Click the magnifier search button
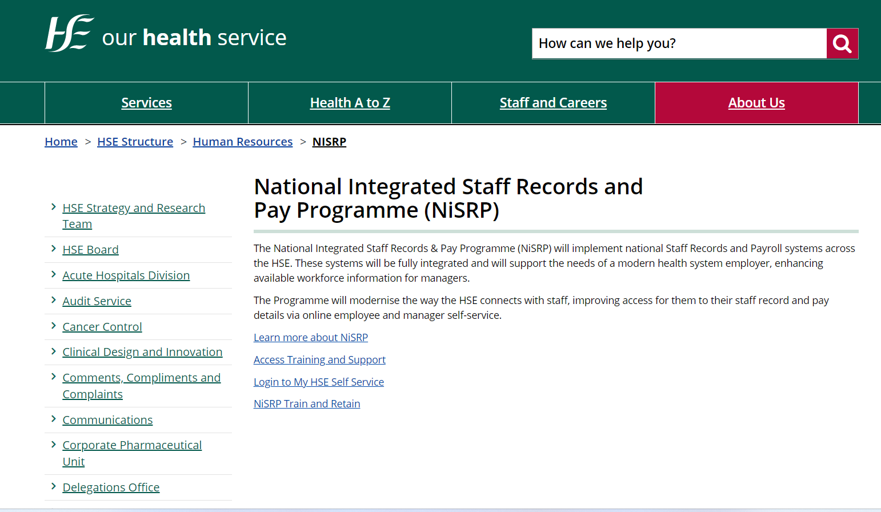Image resolution: width=881 pixels, height=512 pixels. click(842, 43)
